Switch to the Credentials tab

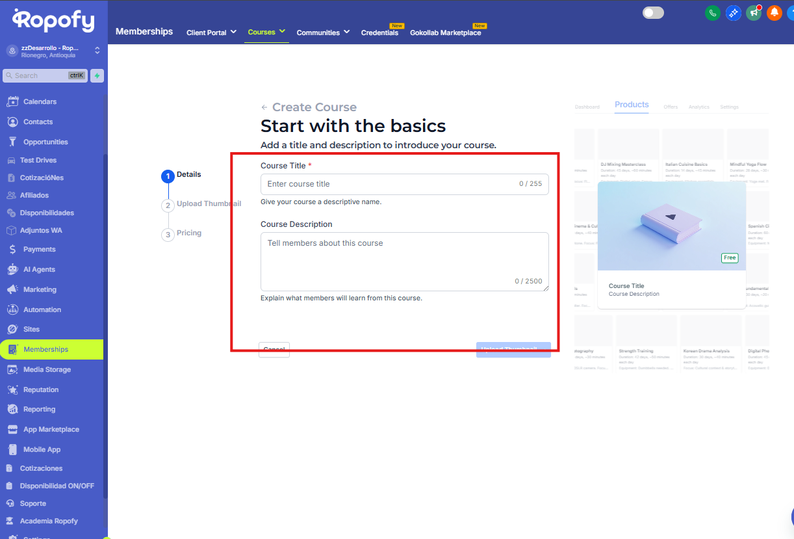[379, 33]
